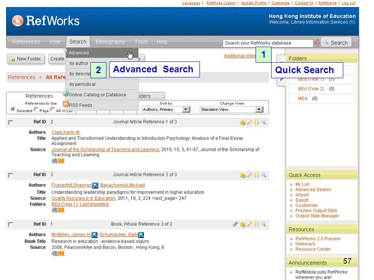Open Quality Assurance in Education source link

pyautogui.click(x=83, y=198)
